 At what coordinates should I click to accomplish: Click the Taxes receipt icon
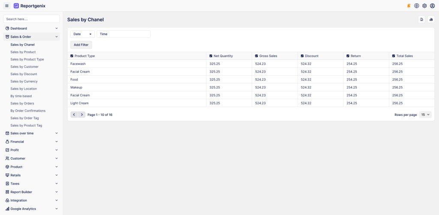[x=7, y=183]
